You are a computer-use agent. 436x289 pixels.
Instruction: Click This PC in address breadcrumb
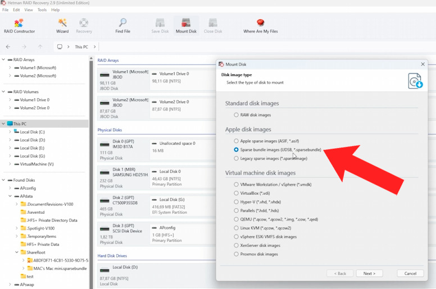point(81,47)
